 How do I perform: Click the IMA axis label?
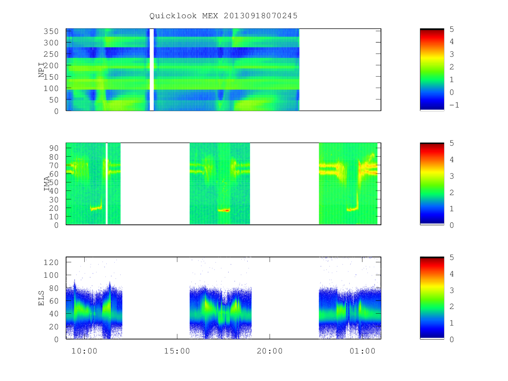[x=47, y=183]
